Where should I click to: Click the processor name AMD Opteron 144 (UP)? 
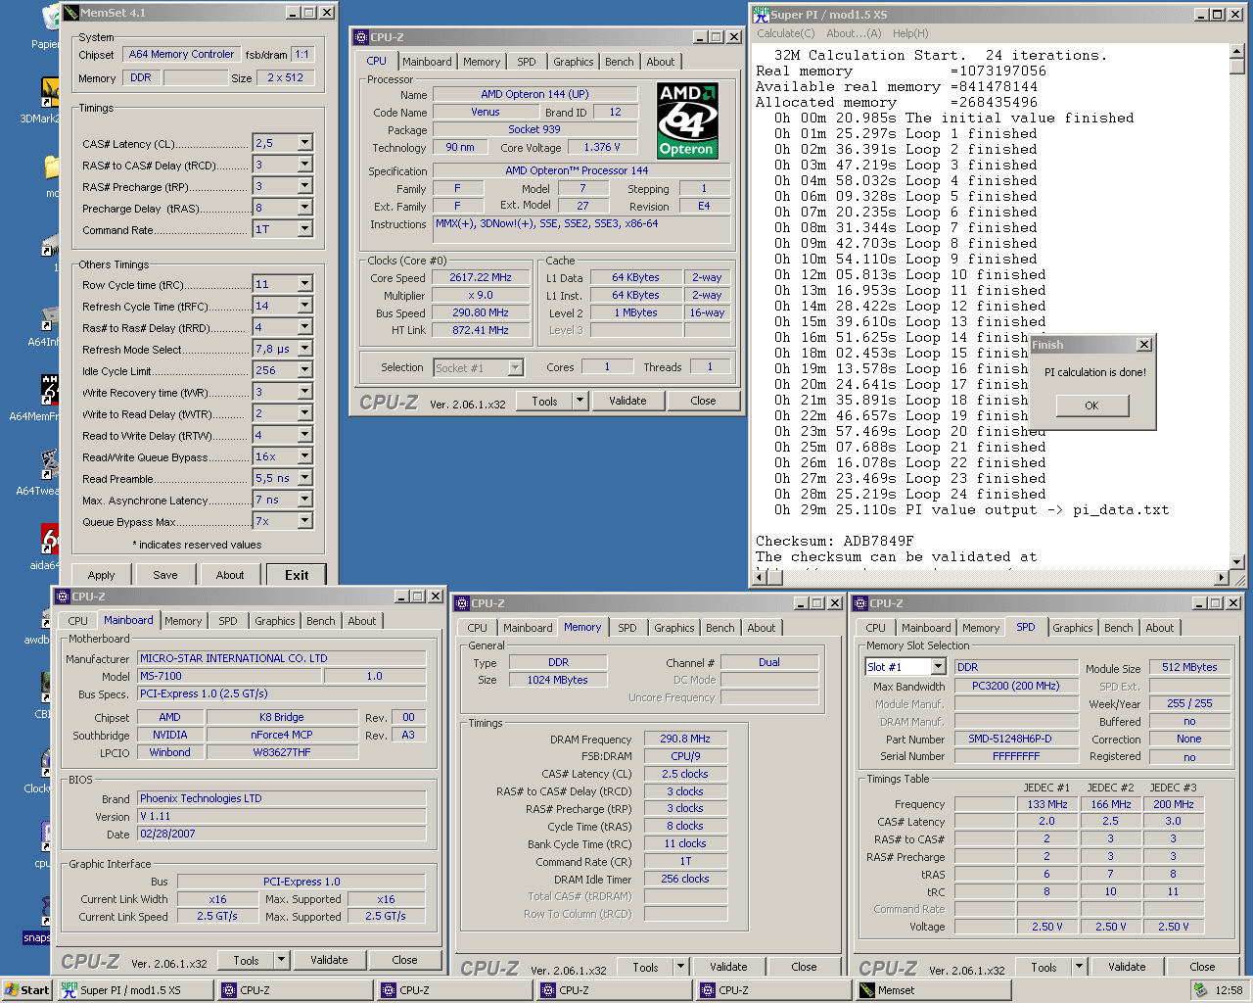(534, 94)
